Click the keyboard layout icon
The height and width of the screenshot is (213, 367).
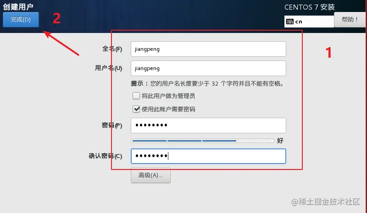[290, 22]
